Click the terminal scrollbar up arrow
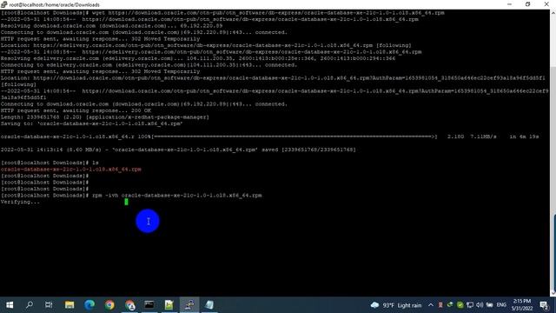The image size is (556, 313). [553, 13]
